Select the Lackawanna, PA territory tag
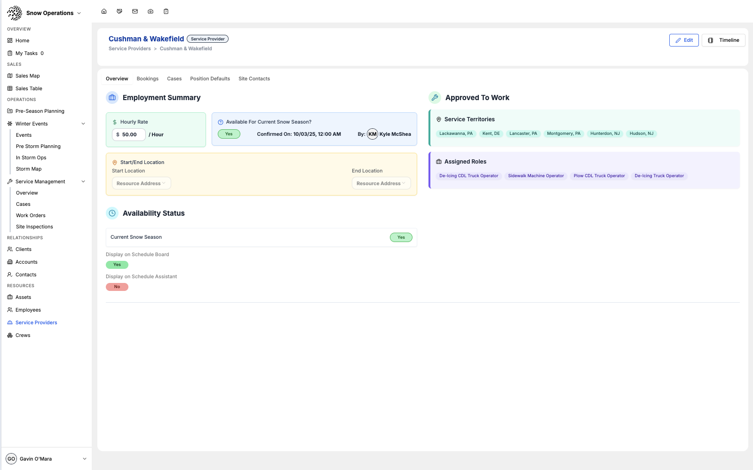The image size is (753, 470). [x=456, y=134]
